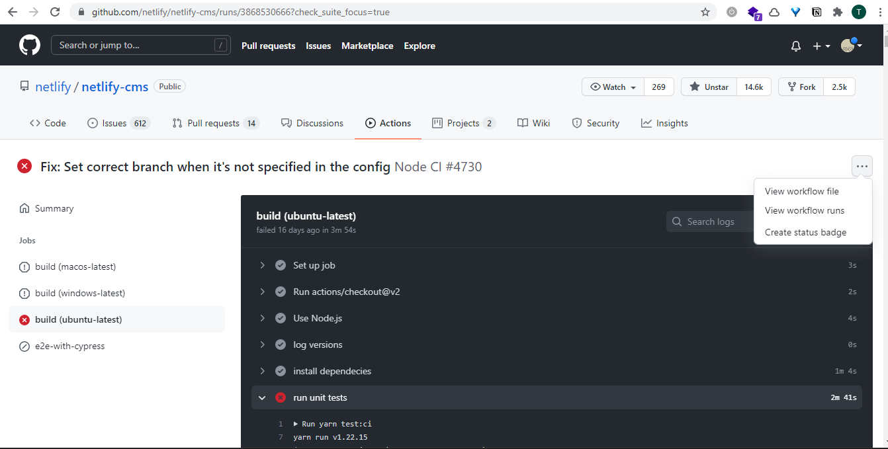Switch to the repository Pull requests tab
Viewport: 888px width, 449px height.
(215, 123)
